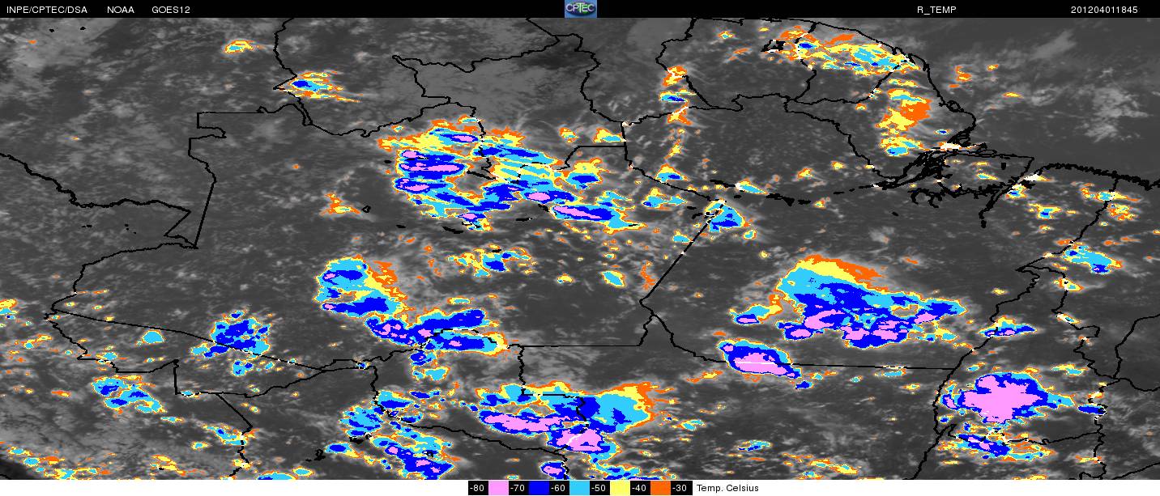Viewport: 1160px width, 496px height.
Task: Click the -30 legend value label
Action: coord(680,488)
